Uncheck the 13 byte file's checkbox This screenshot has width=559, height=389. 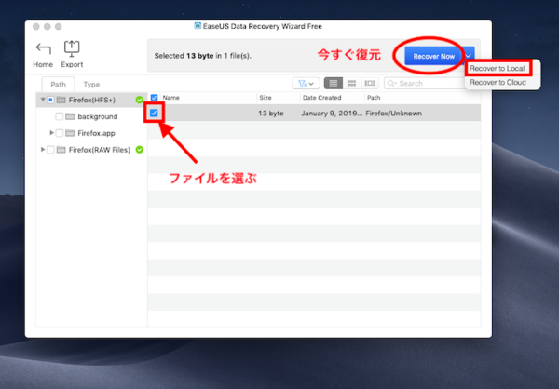coord(154,113)
